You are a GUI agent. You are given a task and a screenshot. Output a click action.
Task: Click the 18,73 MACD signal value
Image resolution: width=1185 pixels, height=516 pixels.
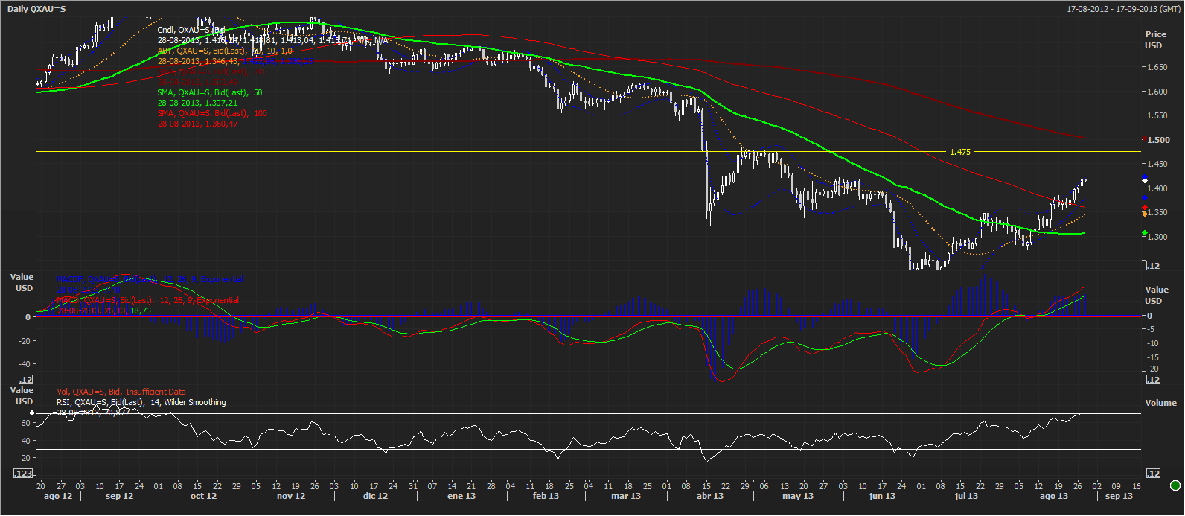coord(141,310)
